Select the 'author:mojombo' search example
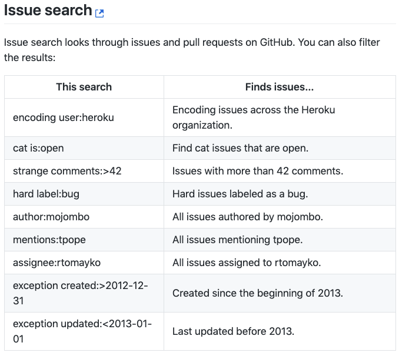 coord(51,217)
